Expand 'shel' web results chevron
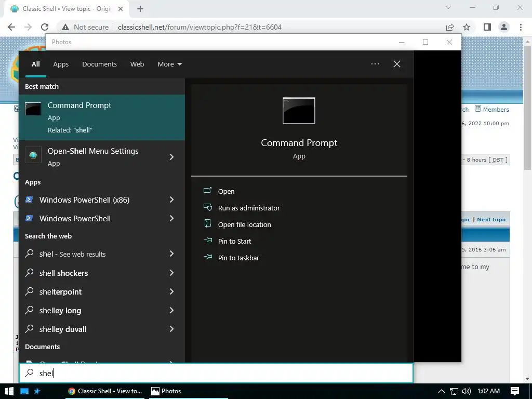The width and height of the screenshot is (532, 399). pyautogui.click(x=171, y=254)
